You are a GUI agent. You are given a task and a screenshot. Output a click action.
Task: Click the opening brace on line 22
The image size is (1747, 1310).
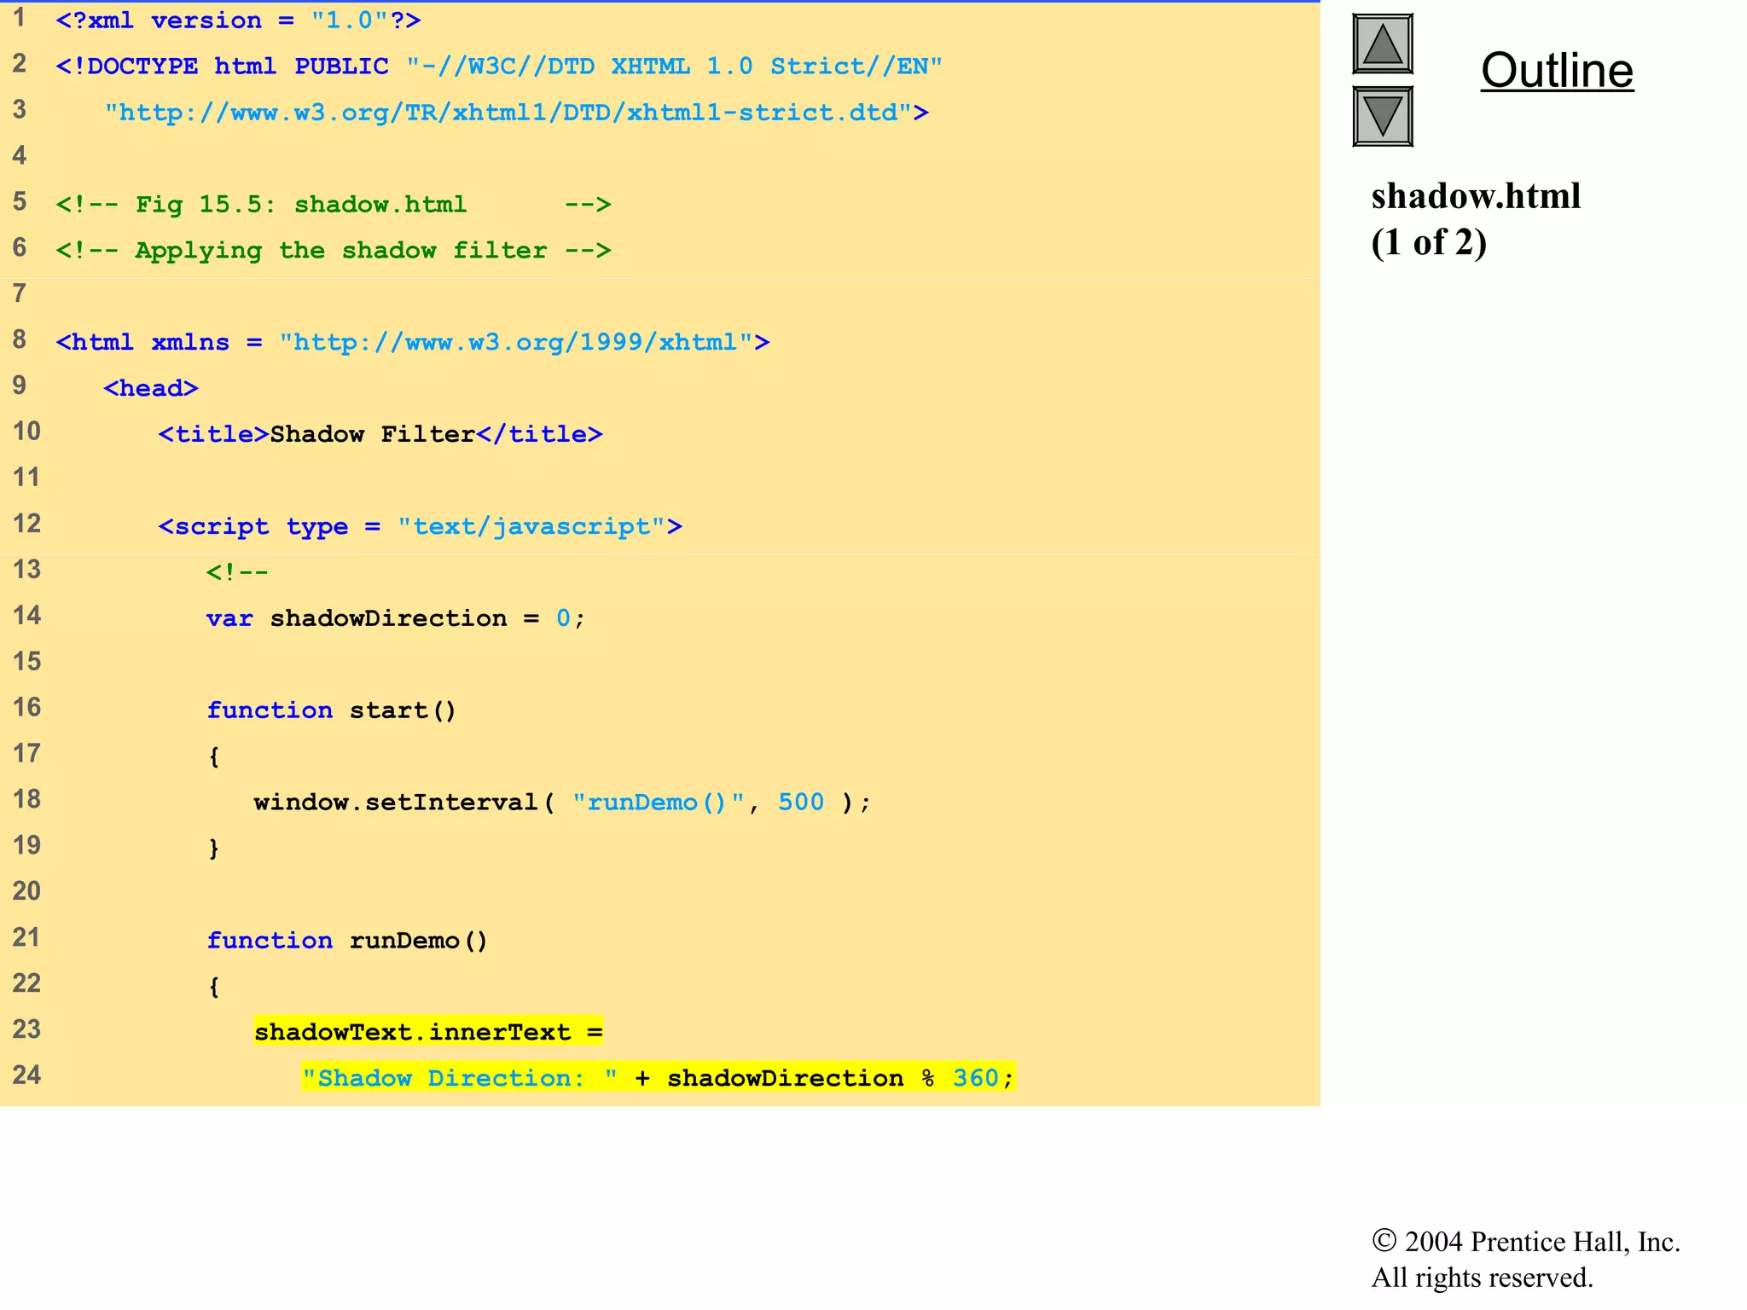pyautogui.click(x=214, y=987)
